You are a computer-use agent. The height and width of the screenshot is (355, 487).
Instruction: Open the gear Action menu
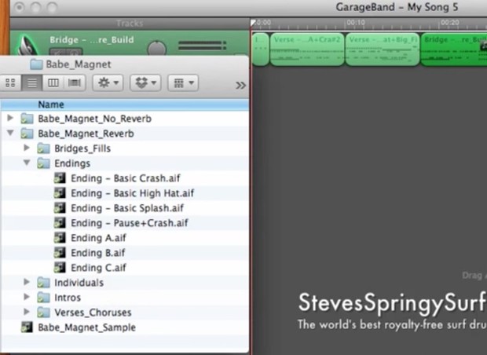pyautogui.click(x=108, y=82)
